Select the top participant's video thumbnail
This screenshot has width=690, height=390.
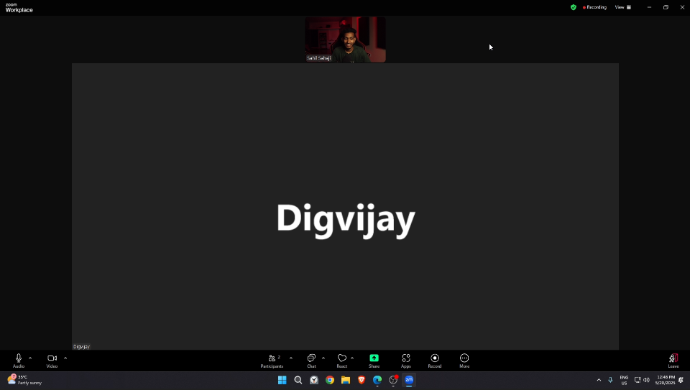click(x=345, y=40)
